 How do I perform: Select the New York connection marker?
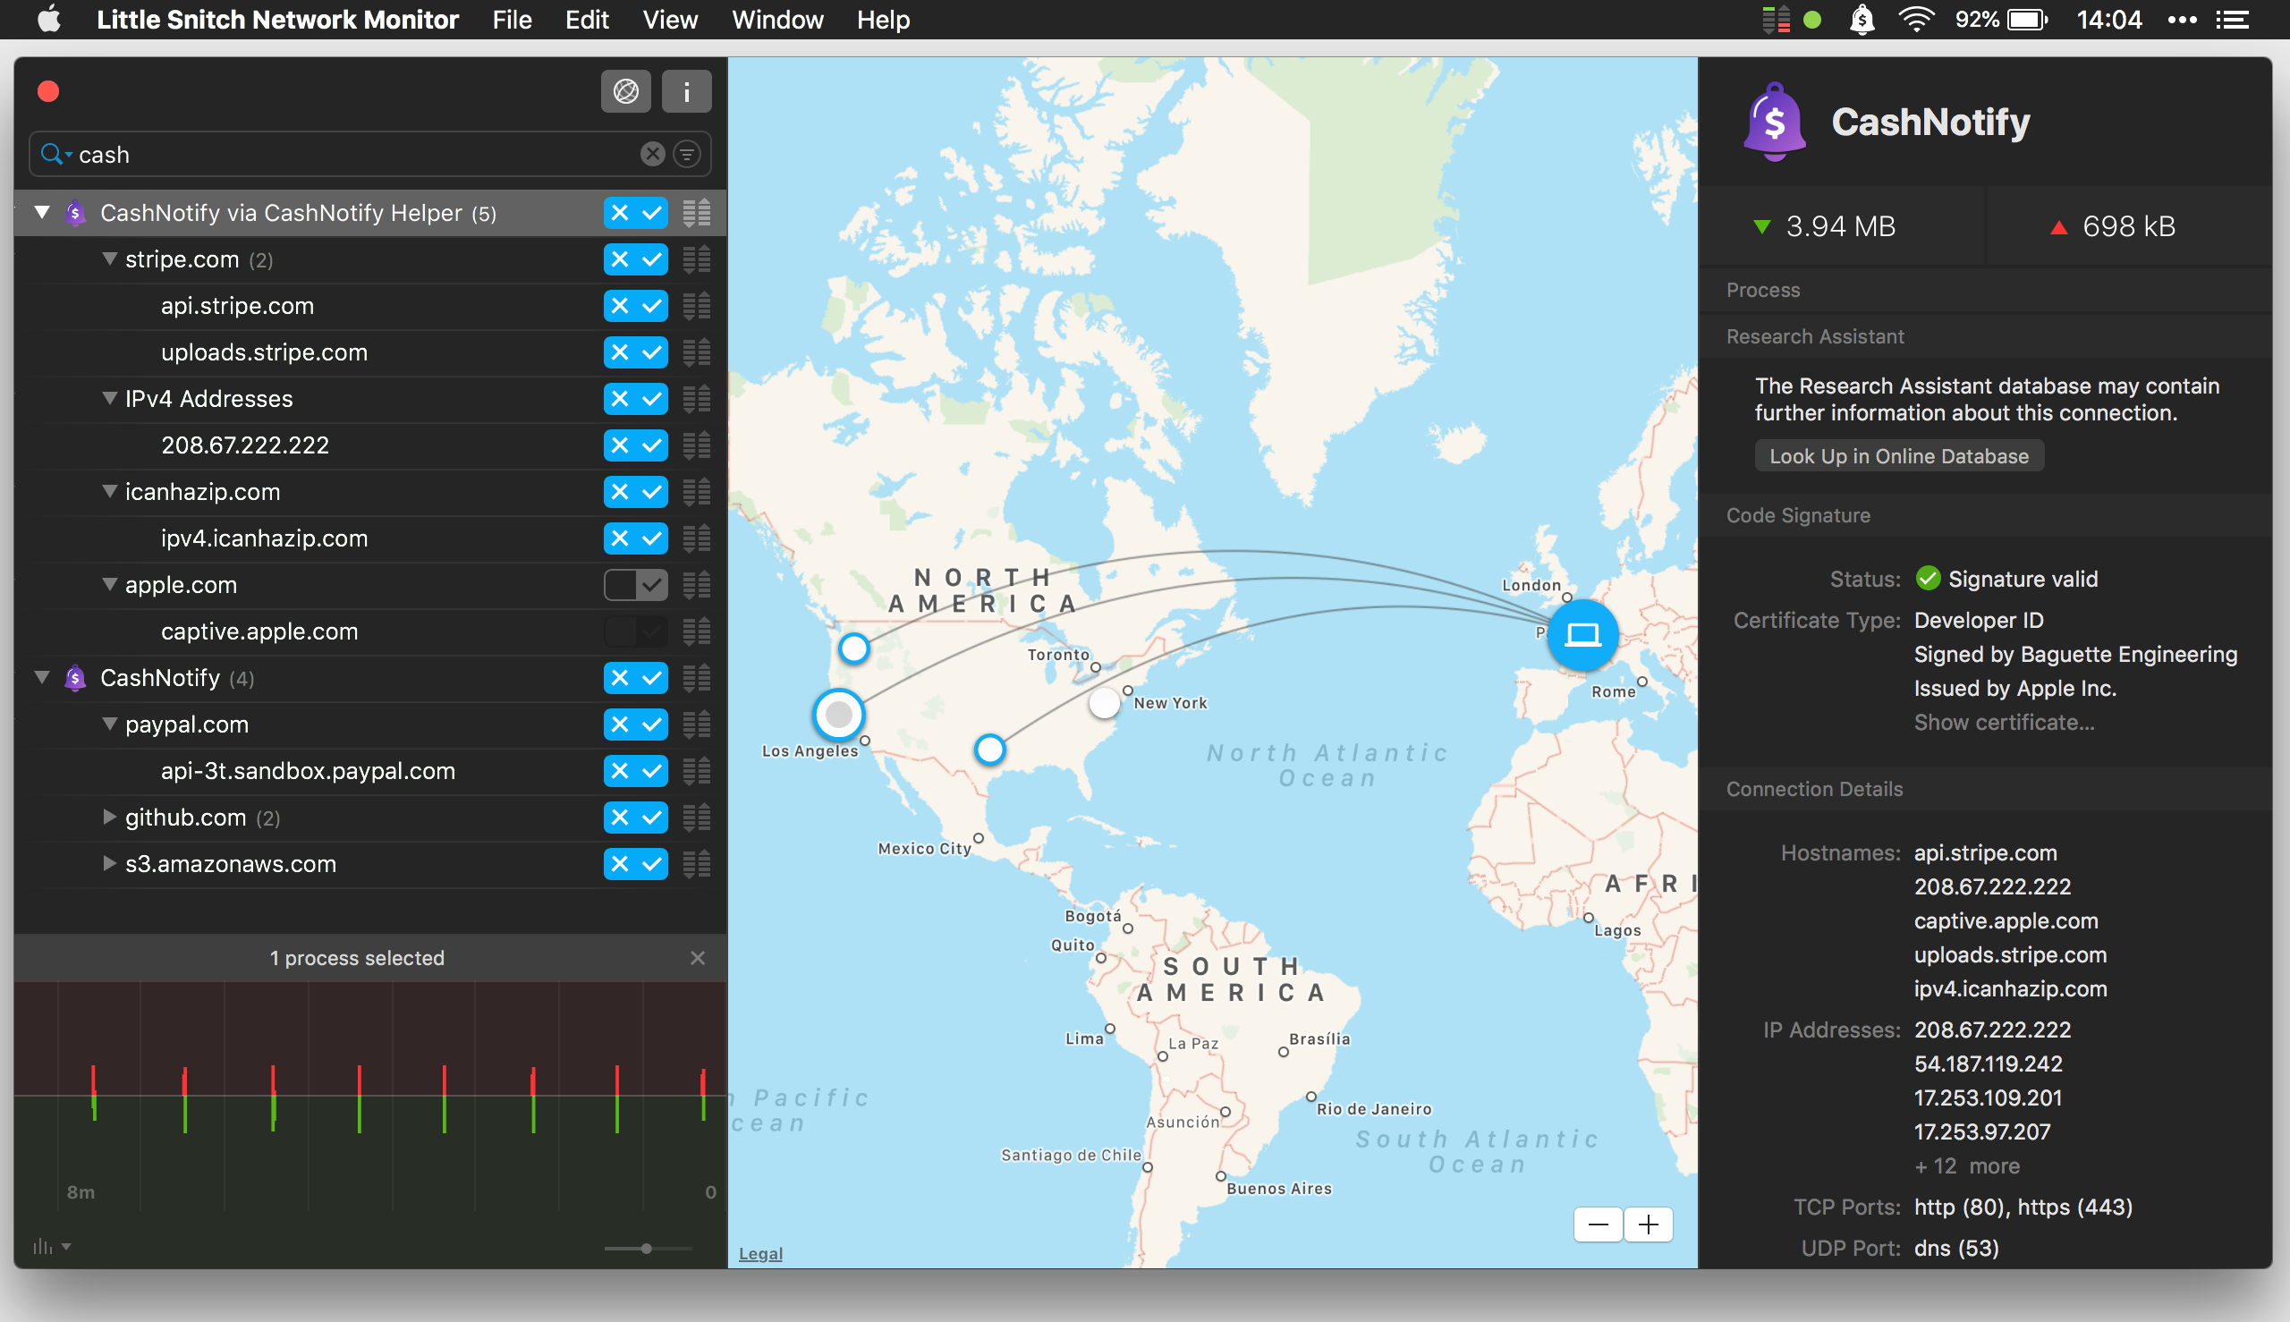1104,703
